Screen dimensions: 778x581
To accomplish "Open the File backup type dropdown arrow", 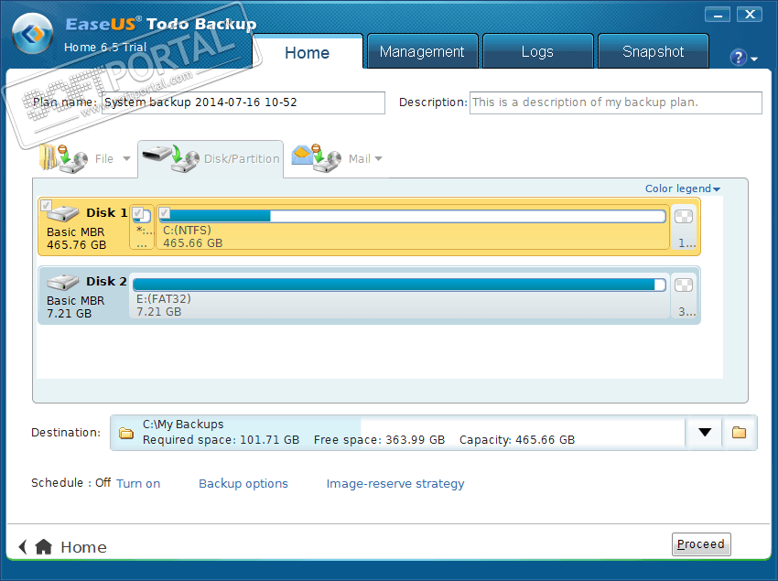I will [126, 159].
